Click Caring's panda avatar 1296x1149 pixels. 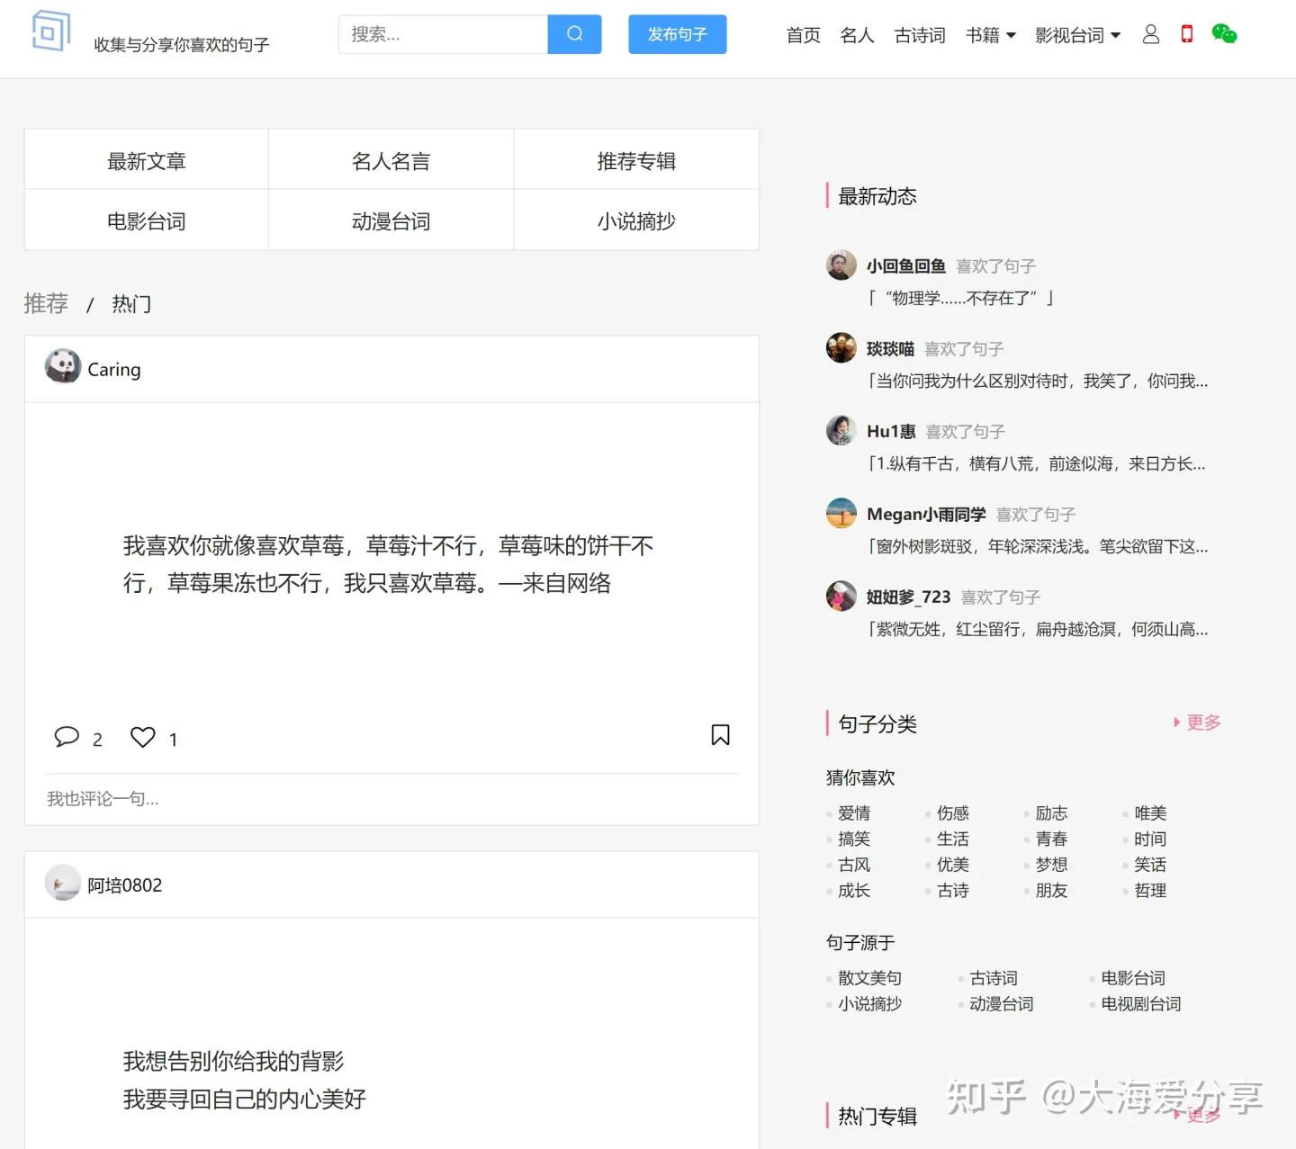63,368
